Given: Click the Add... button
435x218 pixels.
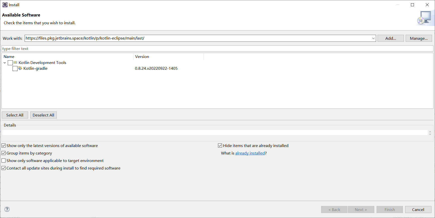Looking at the screenshot, I should coord(391,38).
